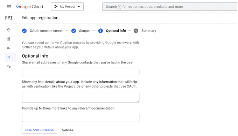
Task: Select the OAuth consent screen sidebar icon
Action: 9,57
